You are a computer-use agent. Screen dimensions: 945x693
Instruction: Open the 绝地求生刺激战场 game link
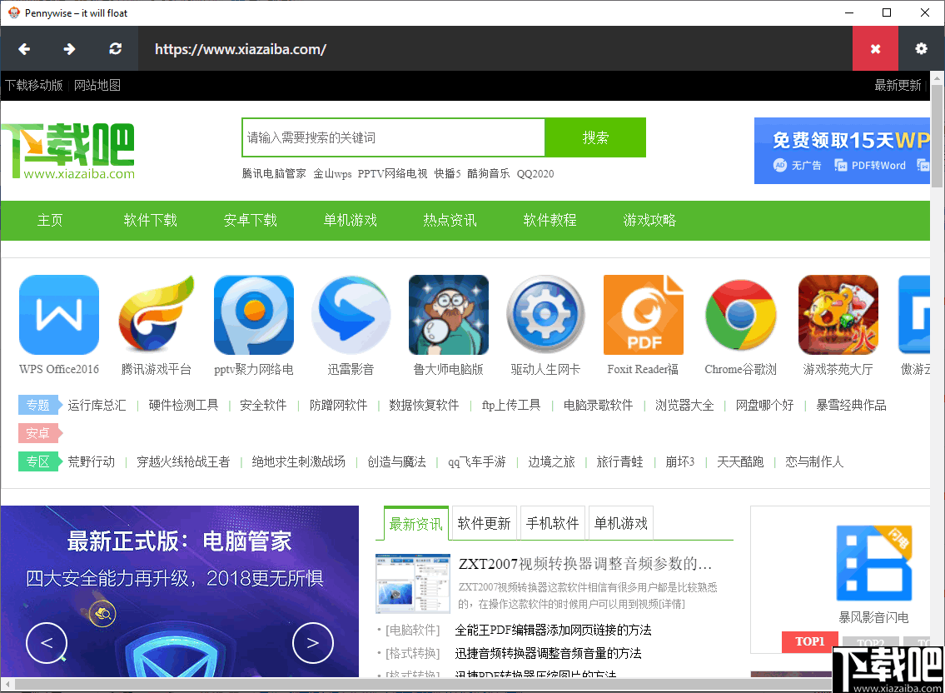(x=298, y=461)
